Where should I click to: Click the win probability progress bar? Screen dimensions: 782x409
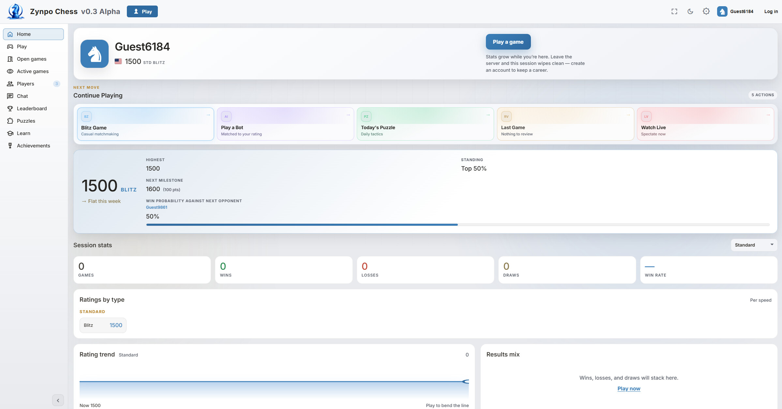coord(458,225)
